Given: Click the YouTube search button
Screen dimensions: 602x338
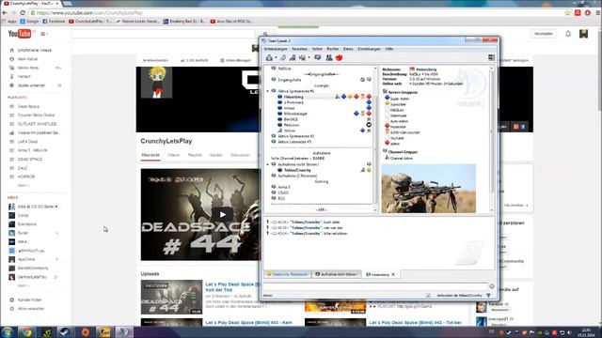Looking at the screenshot, I should [x=265, y=34].
